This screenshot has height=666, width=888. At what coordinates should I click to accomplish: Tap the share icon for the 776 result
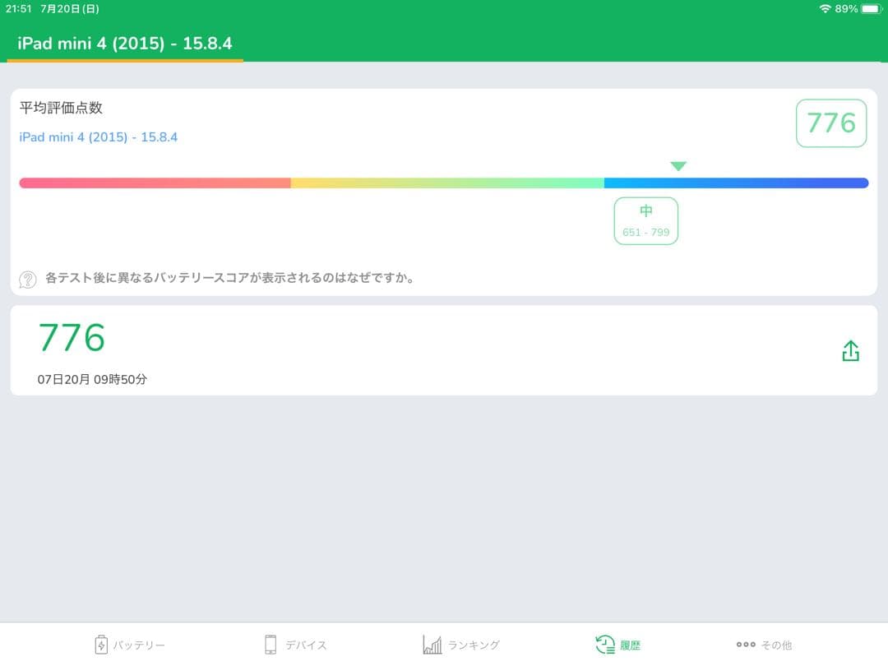click(x=850, y=350)
